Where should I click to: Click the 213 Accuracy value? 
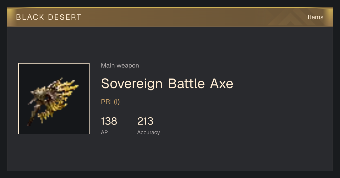(145, 121)
